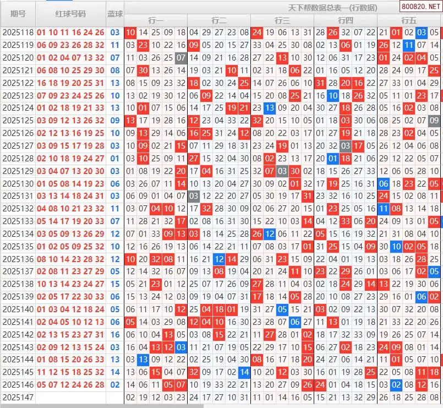The width and height of the screenshot is (443, 408).
Task: Click the 期号 column header
Action: tap(18, 14)
